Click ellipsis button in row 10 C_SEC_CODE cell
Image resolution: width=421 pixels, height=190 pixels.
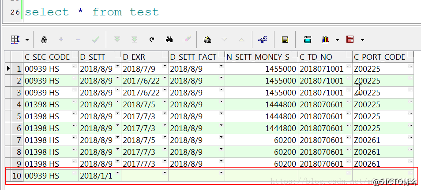[x=75, y=172]
